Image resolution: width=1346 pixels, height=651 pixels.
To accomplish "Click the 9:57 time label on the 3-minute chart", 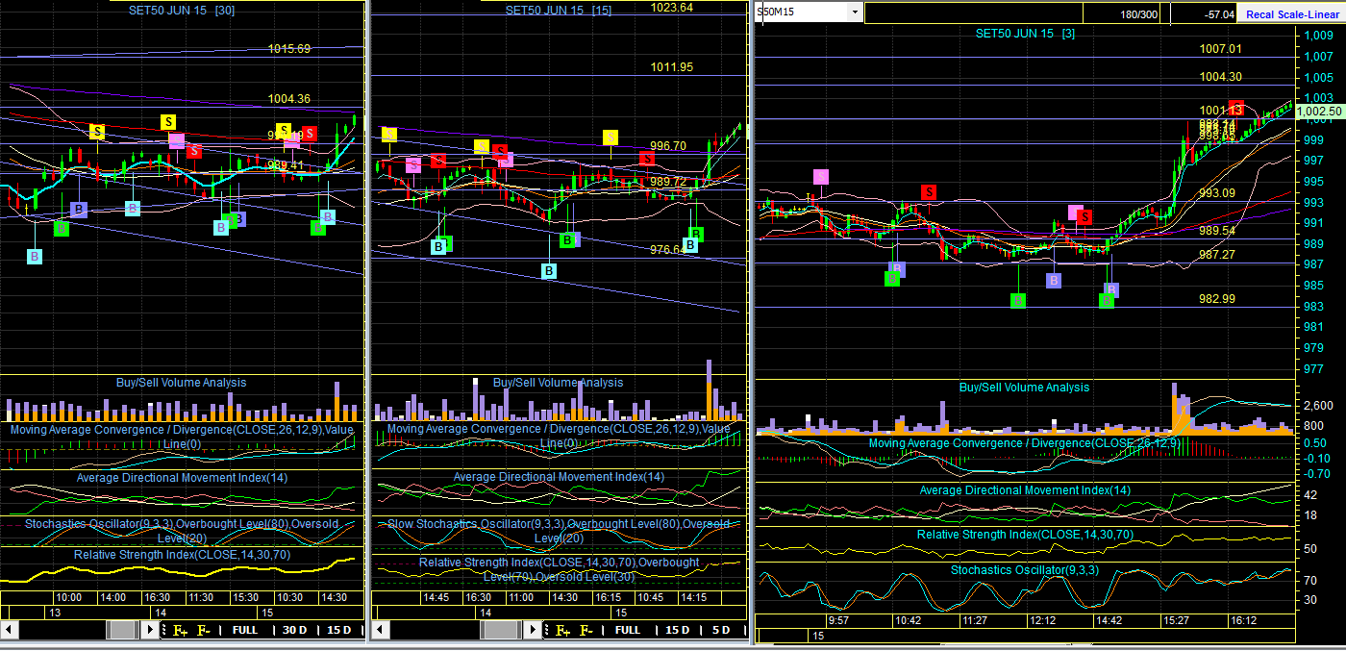I will [838, 620].
